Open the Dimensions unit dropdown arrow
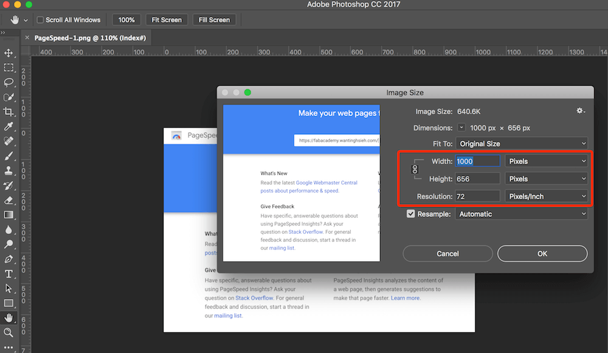 point(461,128)
